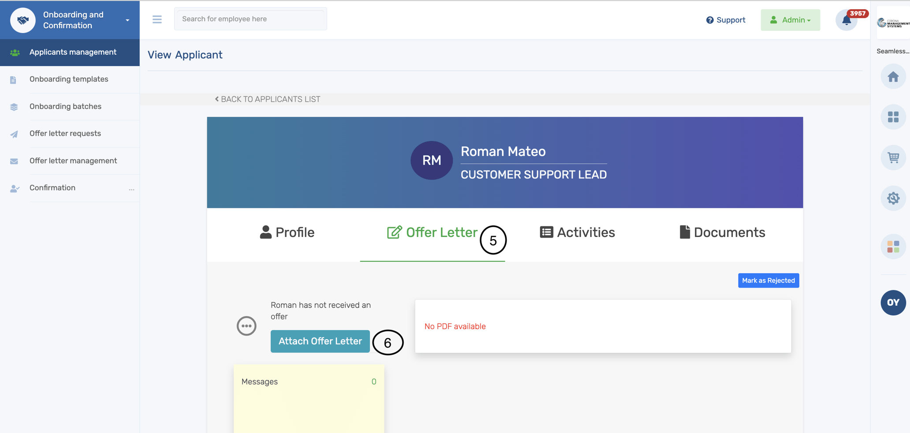The height and width of the screenshot is (433, 910).
Task: Expand the Onboarding and Confirmation module dropdown
Action: (x=127, y=20)
